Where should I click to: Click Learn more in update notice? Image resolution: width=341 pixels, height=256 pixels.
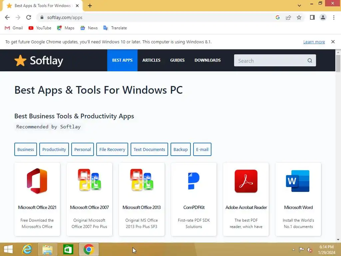[x=314, y=42]
